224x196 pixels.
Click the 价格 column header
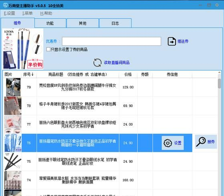(x=128, y=74)
